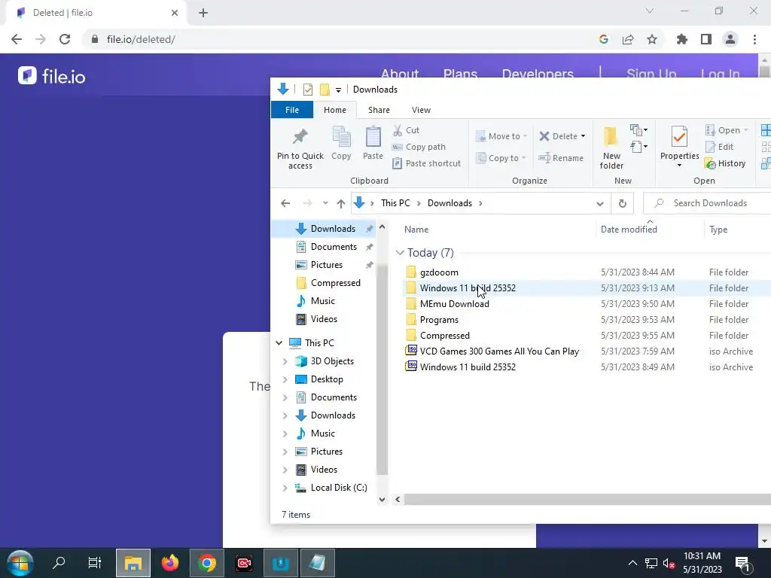Click Log In link on file.io
Screen dimensions: 771x578
point(720,73)
